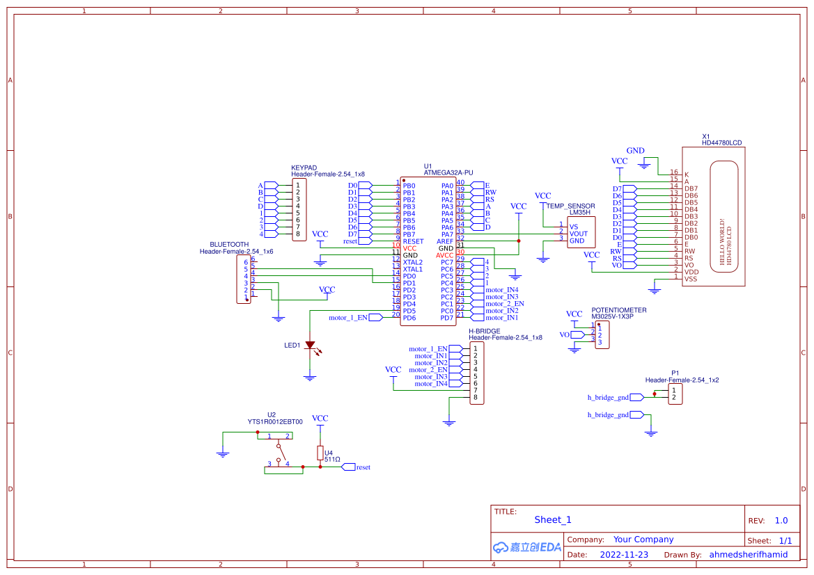The height and width of the screenshot is (575, 814).
Task: Select the 511Ω resistor U4
Action: point(321,452)
